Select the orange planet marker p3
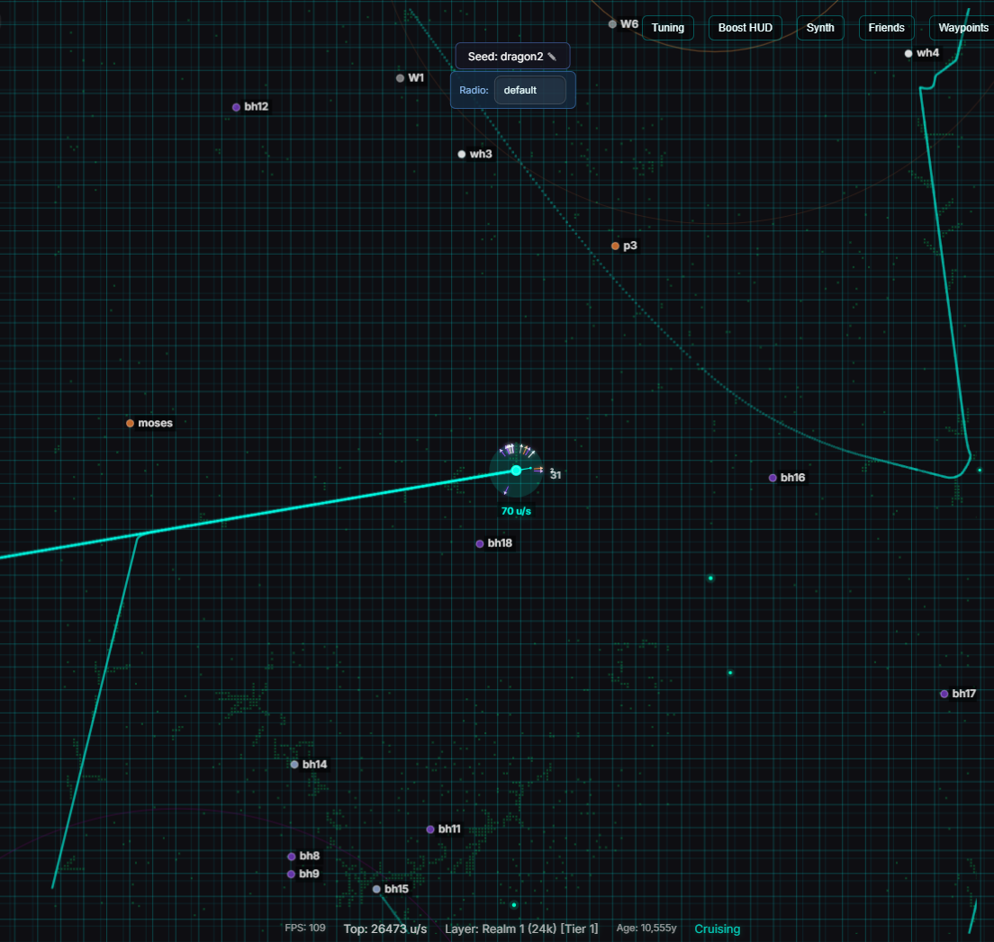This screenshot has height=942, width=994. (x=614, y=245)
